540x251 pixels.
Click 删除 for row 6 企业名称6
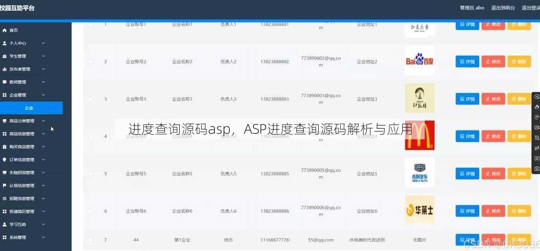(x=520, y=211)
